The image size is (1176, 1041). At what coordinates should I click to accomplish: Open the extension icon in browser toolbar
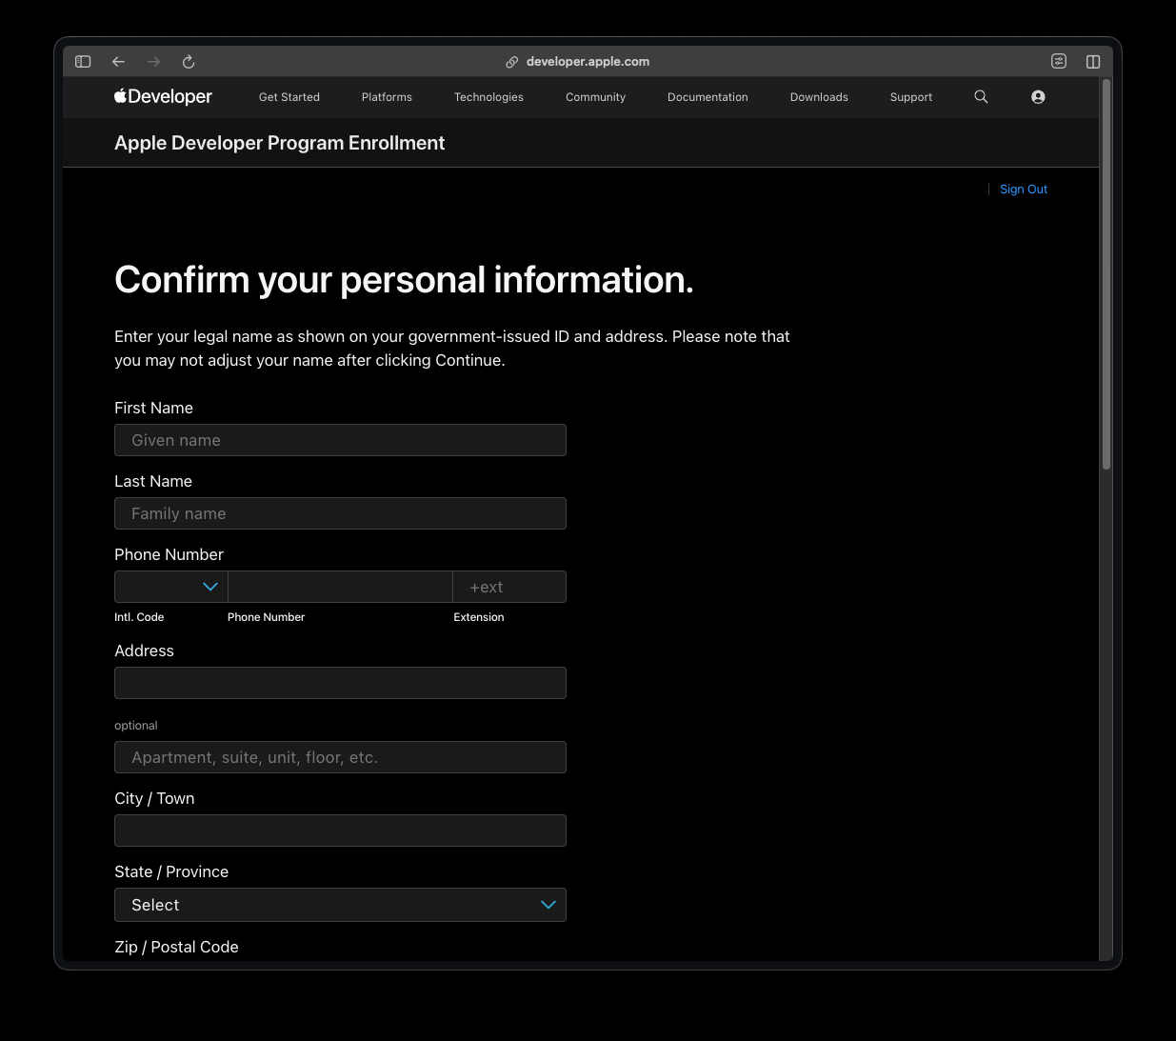click(1059, 61)
